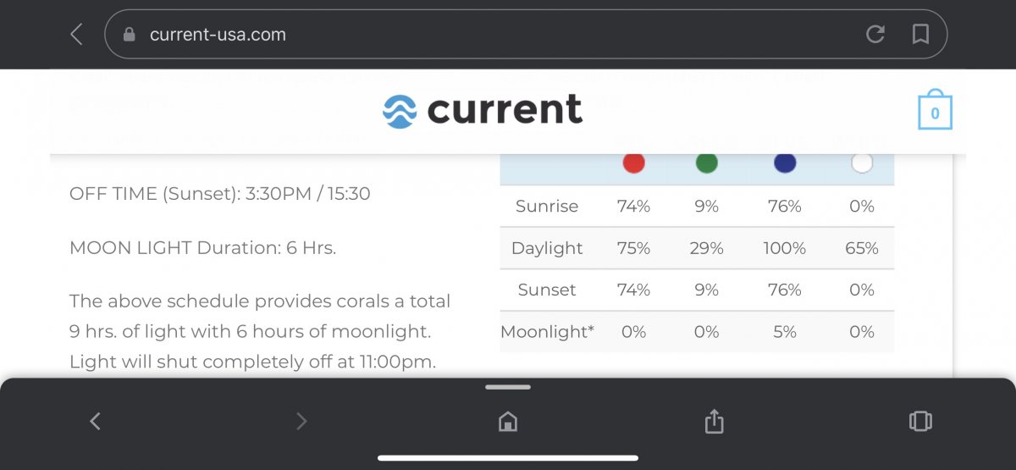The height and width of the screenshot is (470, 1016).
Task: Select the white channel color dot
Action: pyautogui.click(x=862, y=163)
